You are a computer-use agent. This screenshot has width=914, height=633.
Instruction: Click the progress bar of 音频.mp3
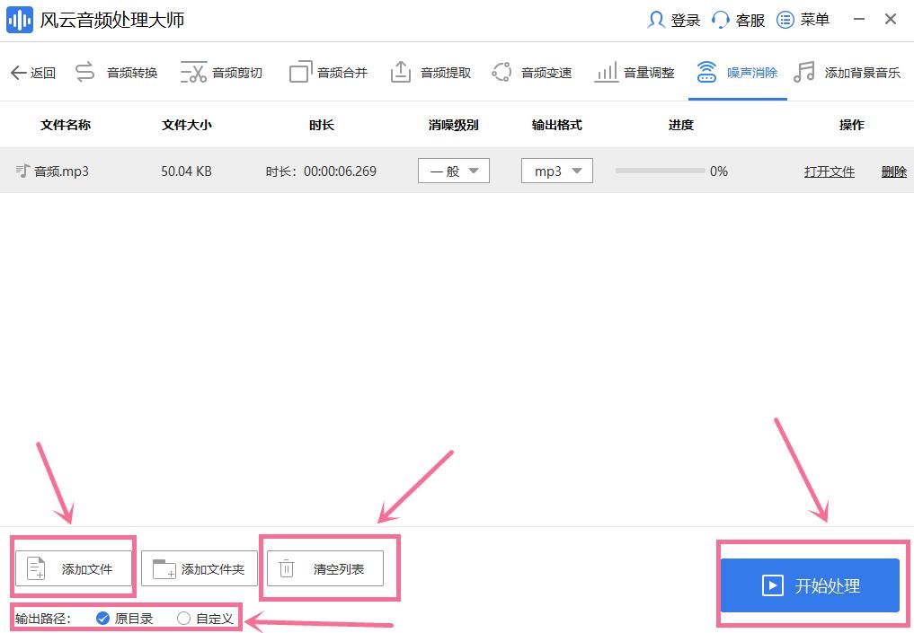coord(660,171)
